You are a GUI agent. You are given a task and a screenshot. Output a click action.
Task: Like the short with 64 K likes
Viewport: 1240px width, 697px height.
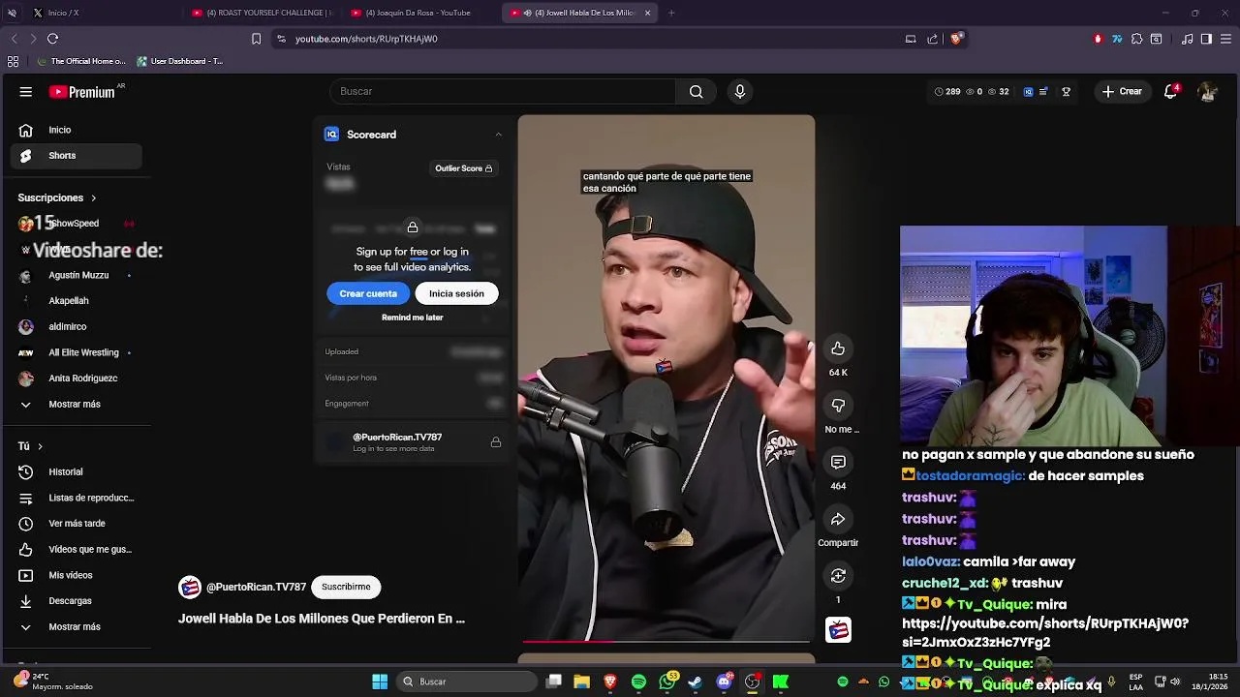[838, 348]
